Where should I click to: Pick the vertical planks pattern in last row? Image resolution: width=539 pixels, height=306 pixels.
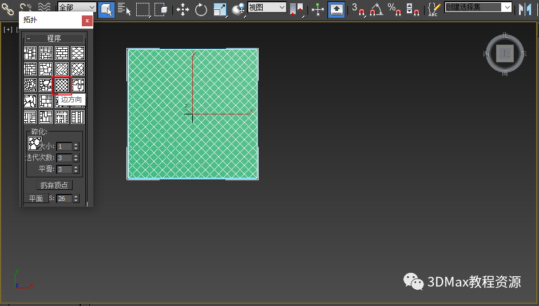pyautogui.click(x=78, y=117)
